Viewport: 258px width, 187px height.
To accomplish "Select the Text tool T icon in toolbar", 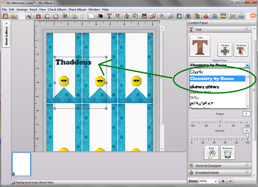I will click(109, 16).
